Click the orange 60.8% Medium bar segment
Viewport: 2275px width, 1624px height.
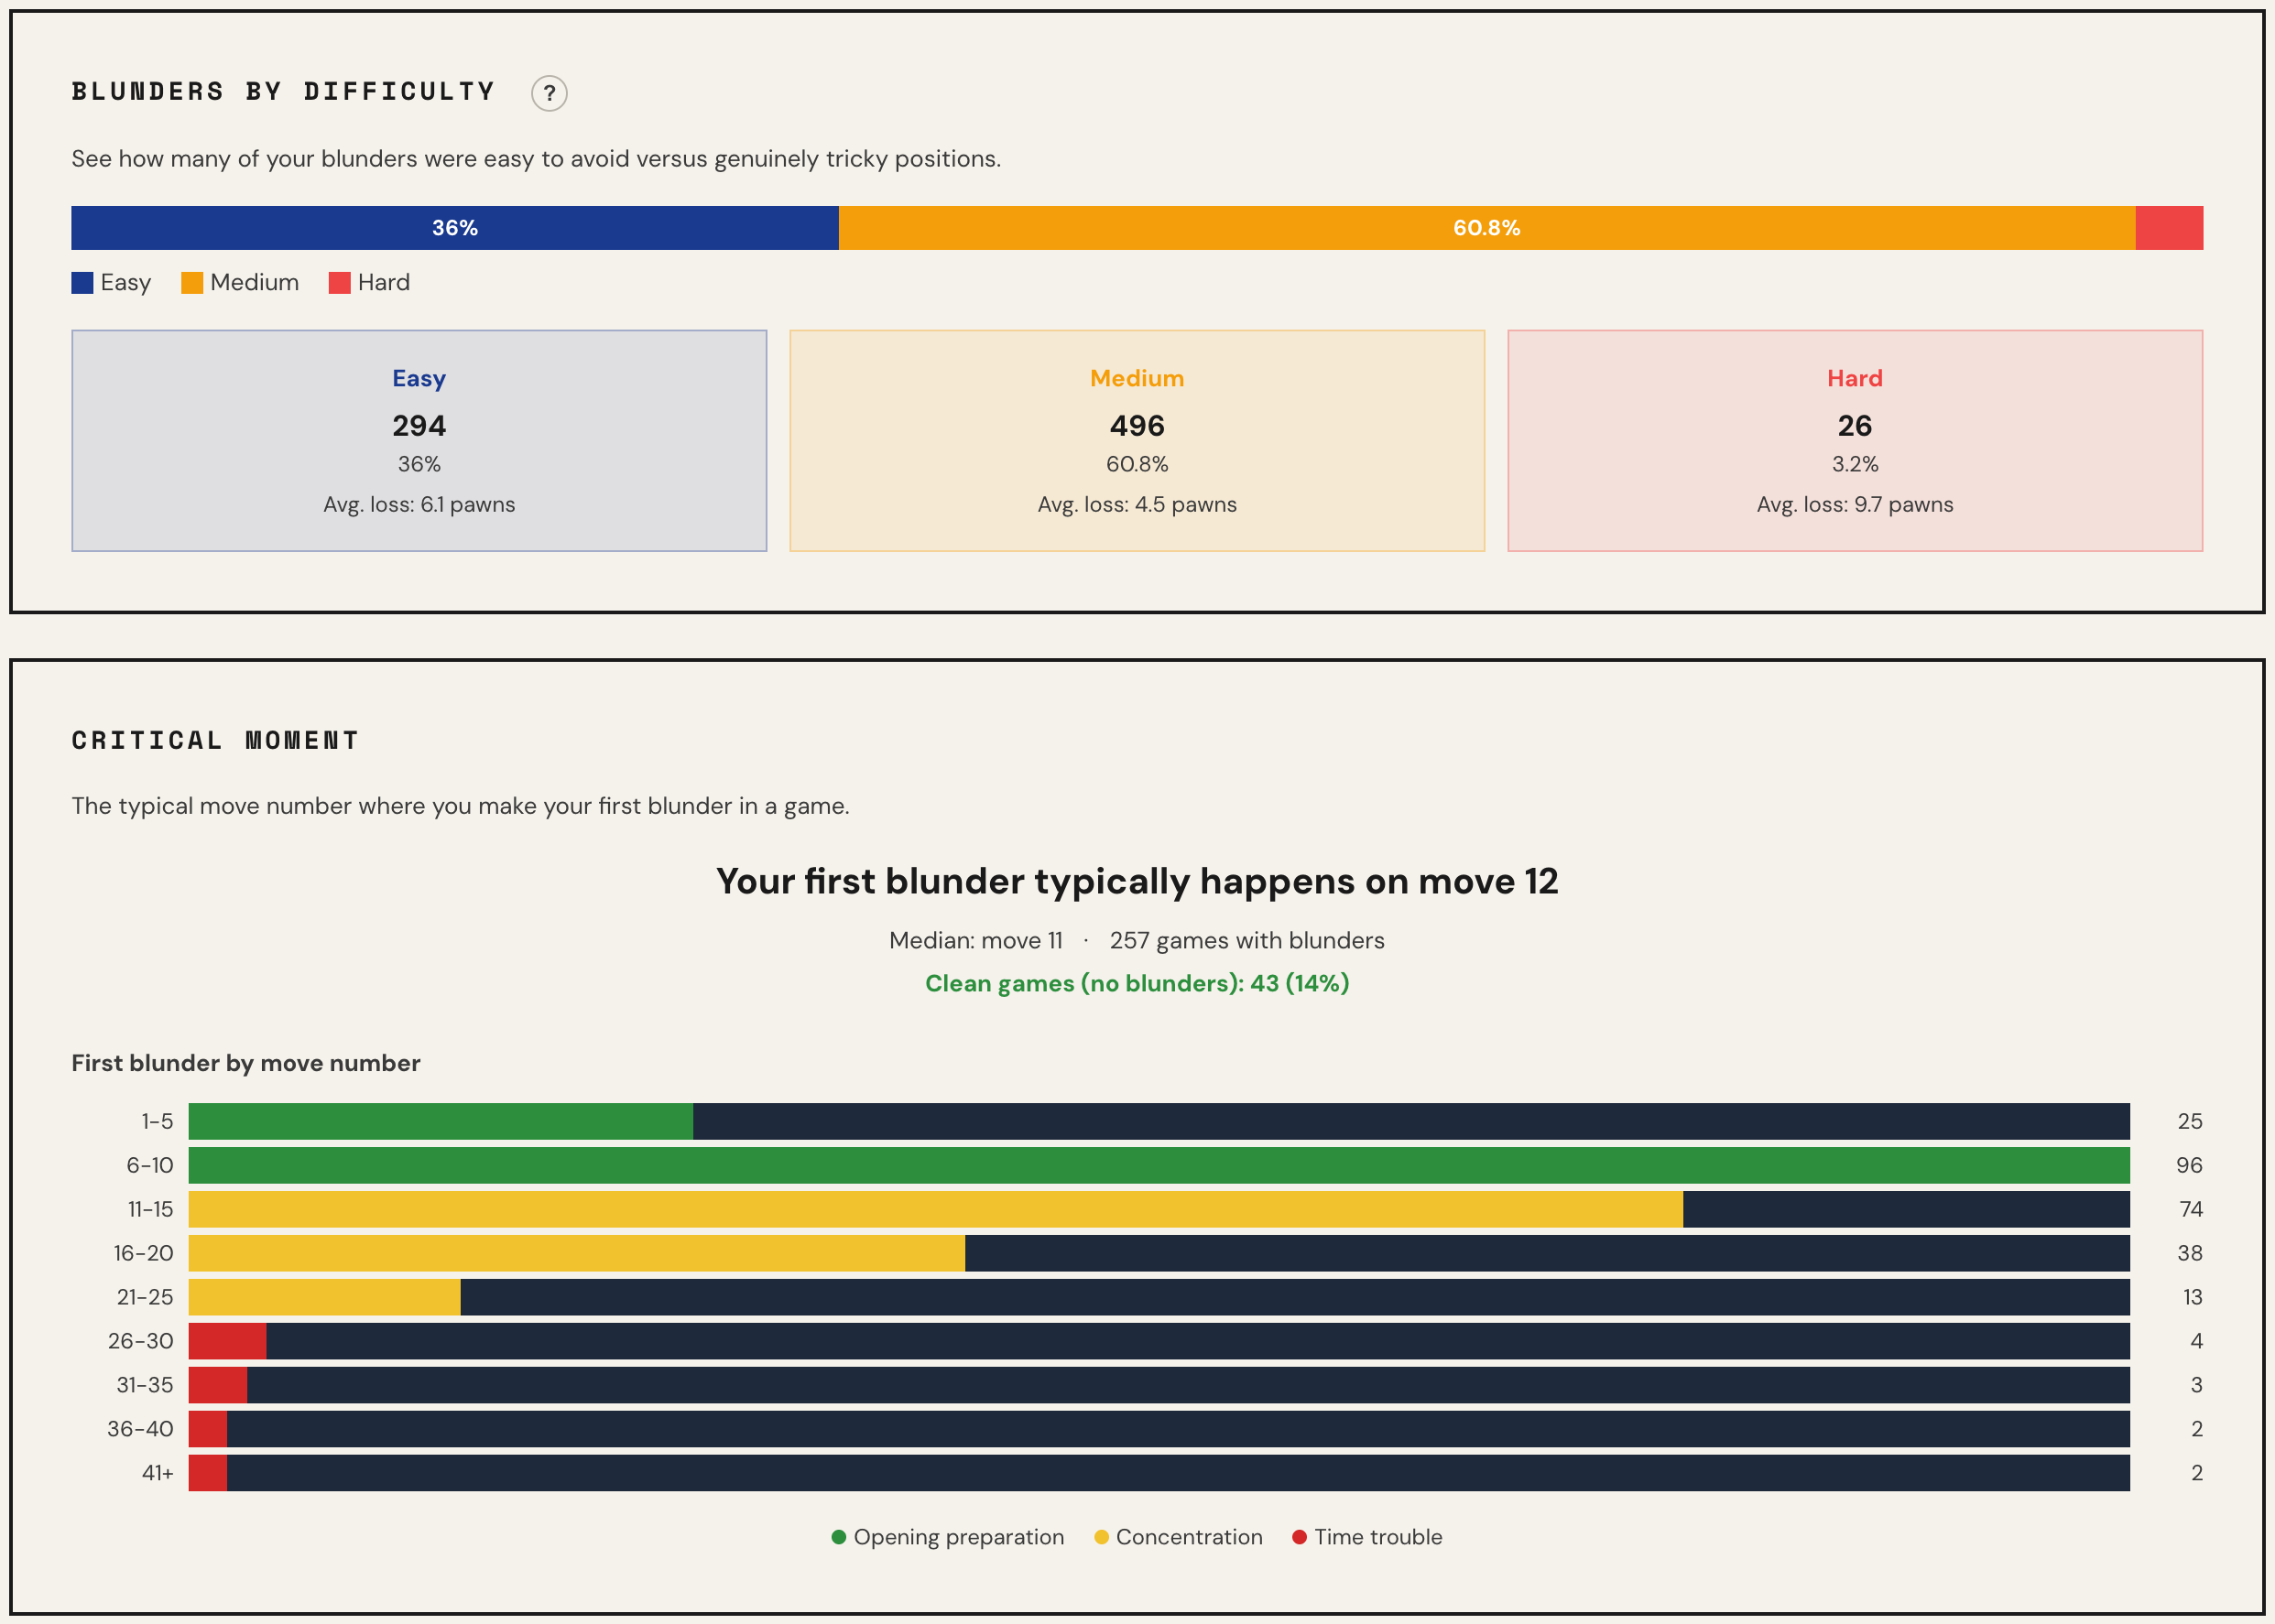(1486, 228)
